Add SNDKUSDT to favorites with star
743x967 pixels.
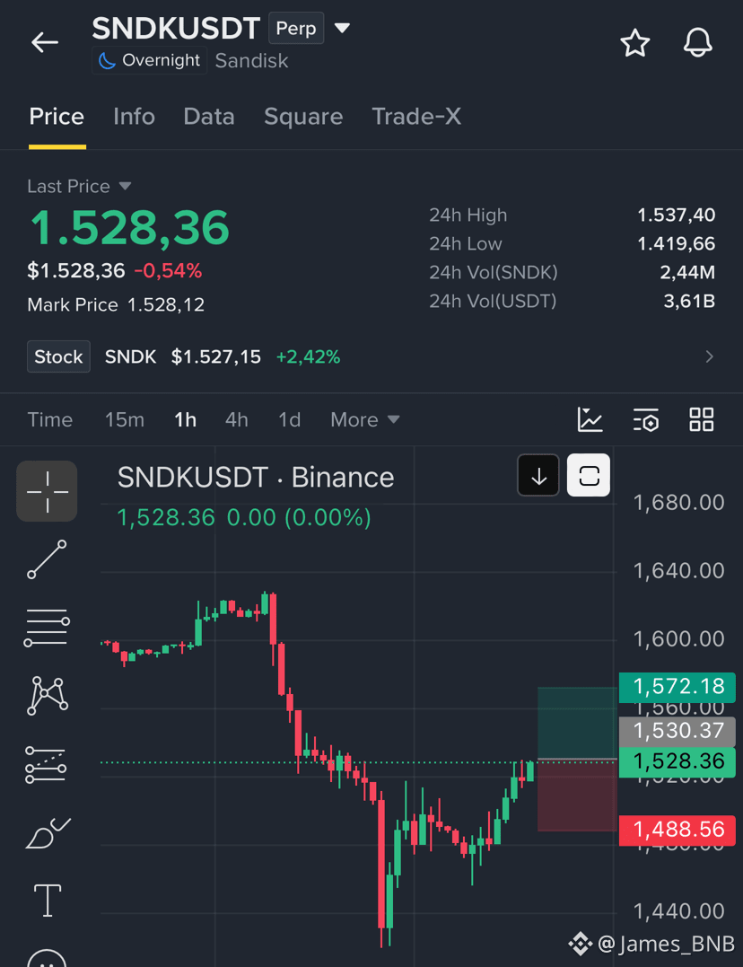tap(634, 43)
